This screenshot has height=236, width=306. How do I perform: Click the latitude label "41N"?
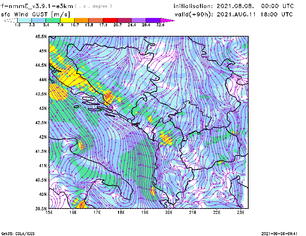tap(43, 165)
